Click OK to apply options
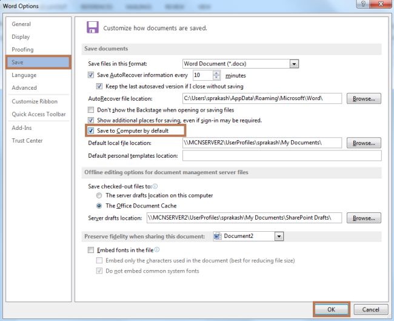Image resolution: width=394 pixels, height=321 pixels. [x=332, y=309]
